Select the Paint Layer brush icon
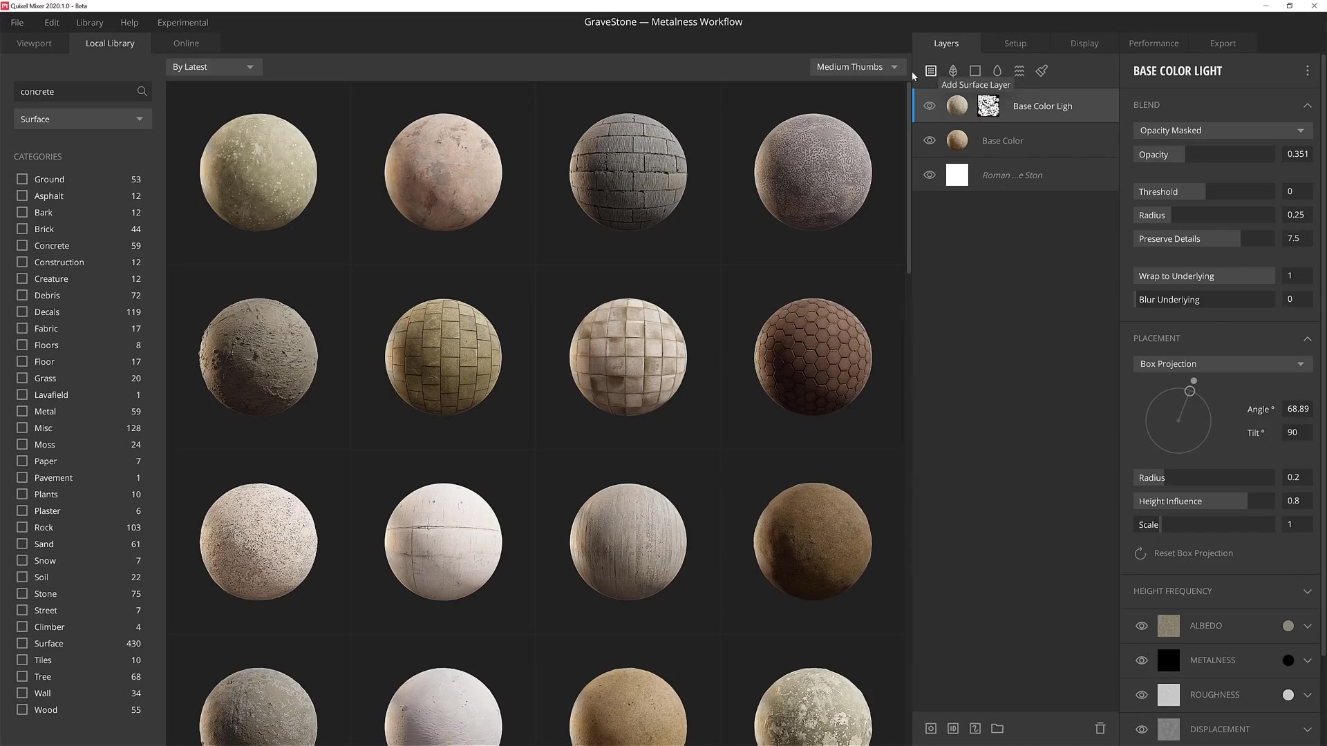Viewport: 1327px width, 746px height. pyautogui.click(x=1042, y=70)
